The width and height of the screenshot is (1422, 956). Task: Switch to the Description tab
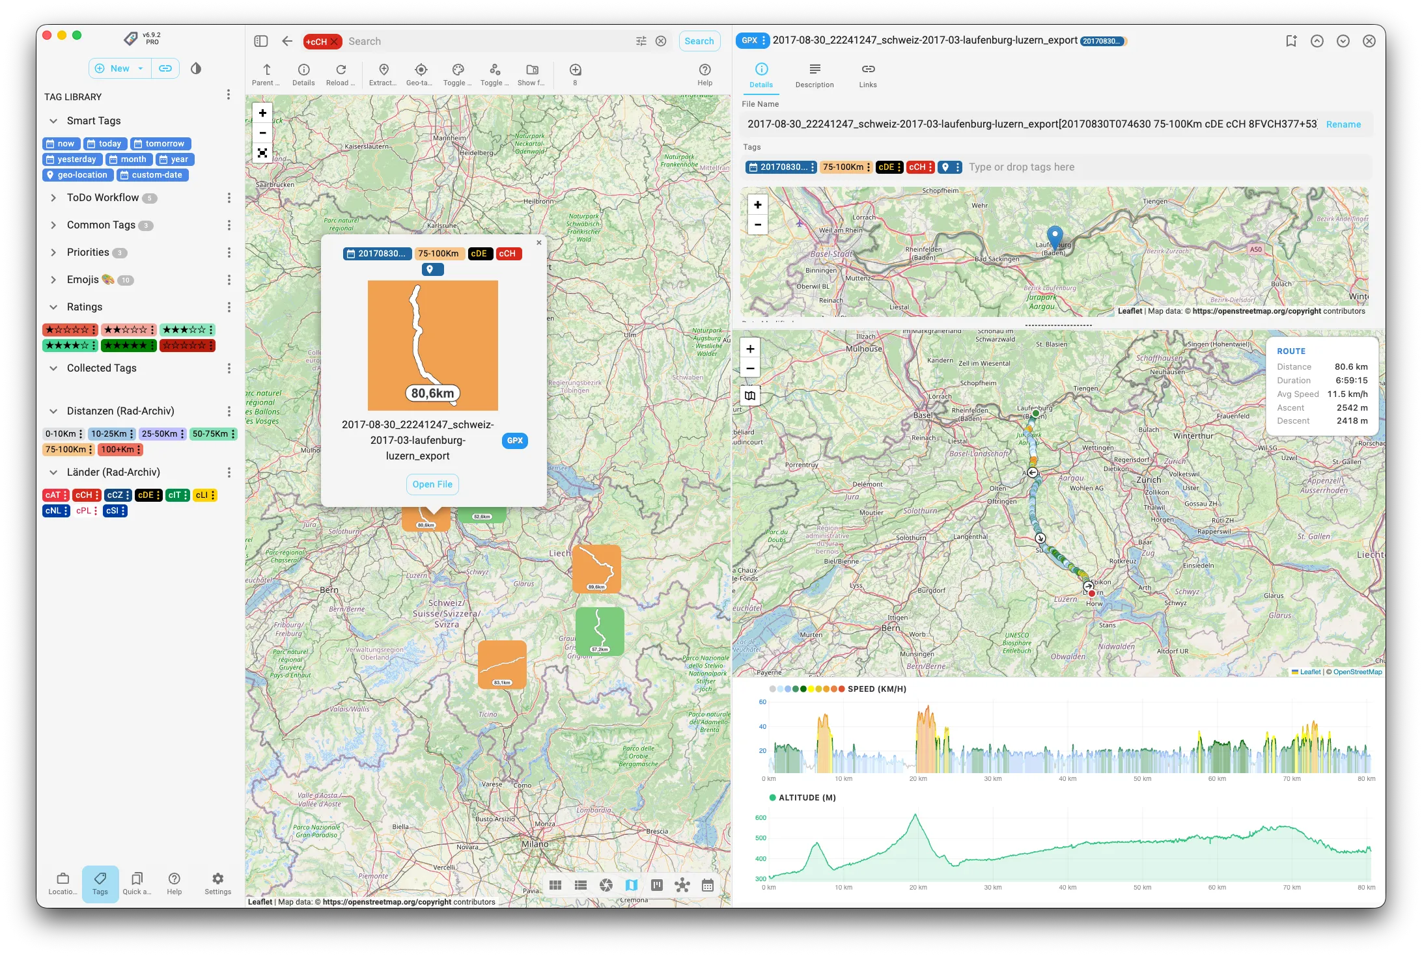tap(814, 75)
